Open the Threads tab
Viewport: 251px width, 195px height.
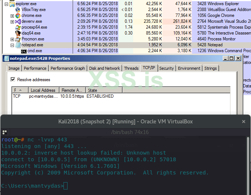pyautogui.click(x=131, y=68)
